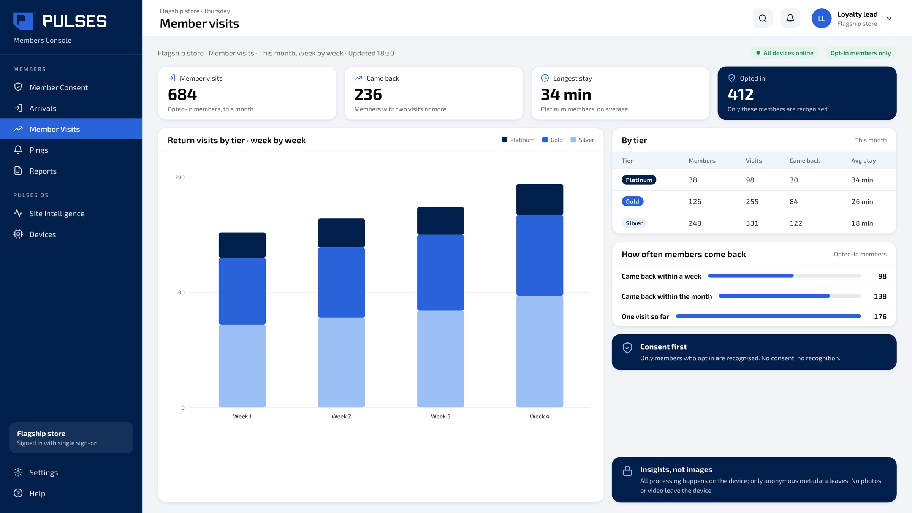Screen dimensions: 912x513
Task: Open notifications bell in top bar
Action: tap(790, 18)
